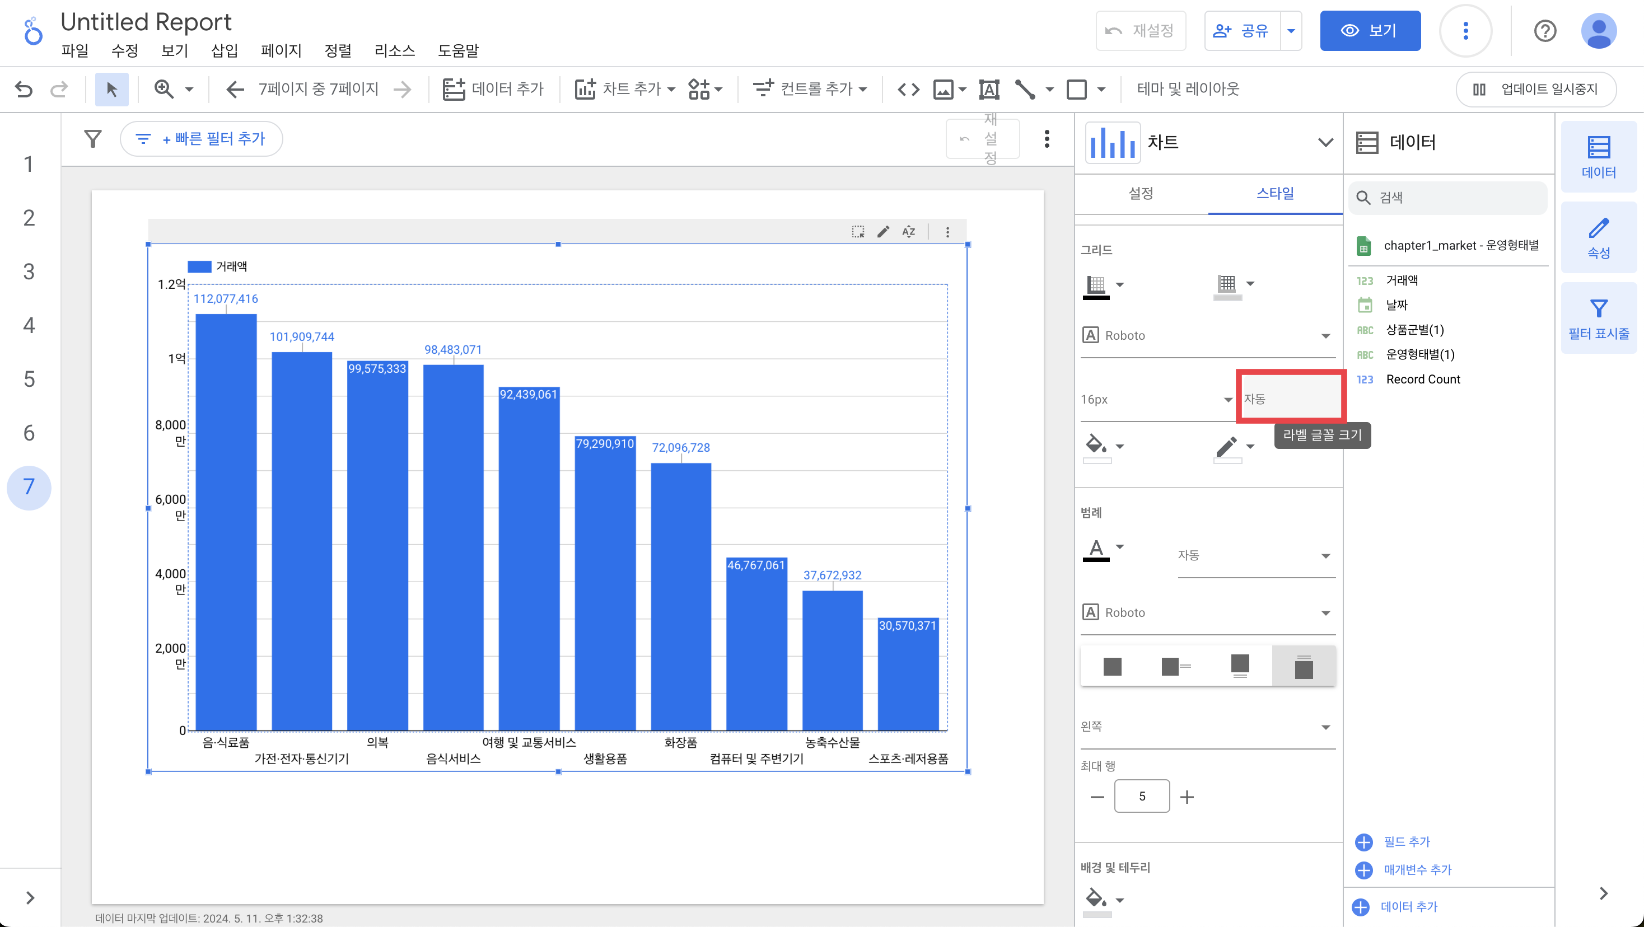Click the 보기 view button
Viewport: 1644px width, 927px height.
1370,31
